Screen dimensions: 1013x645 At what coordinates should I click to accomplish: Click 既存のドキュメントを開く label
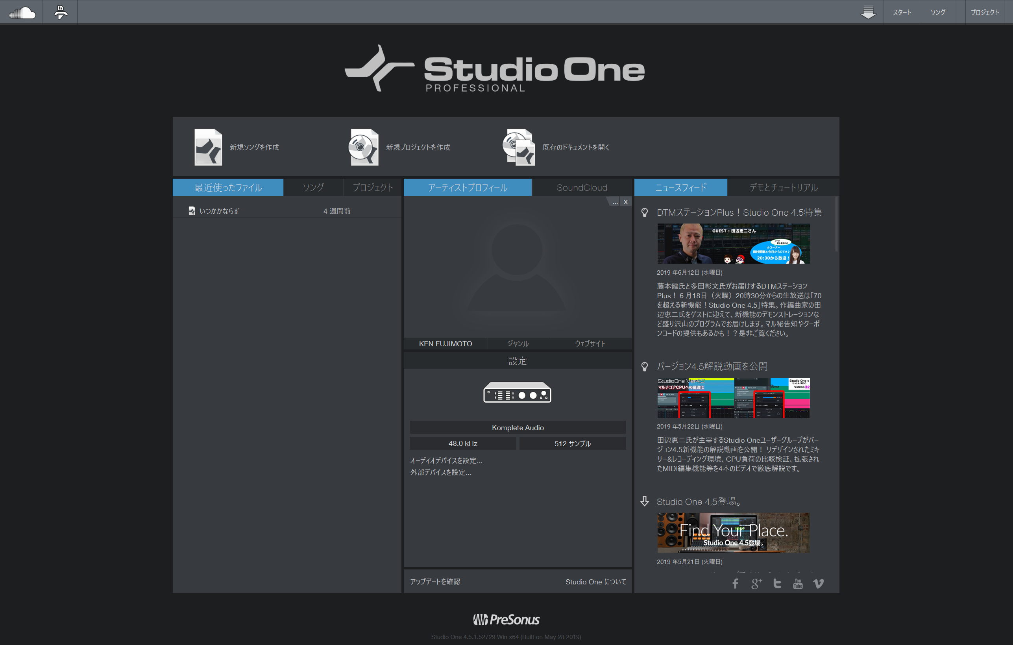click(576, 147)
